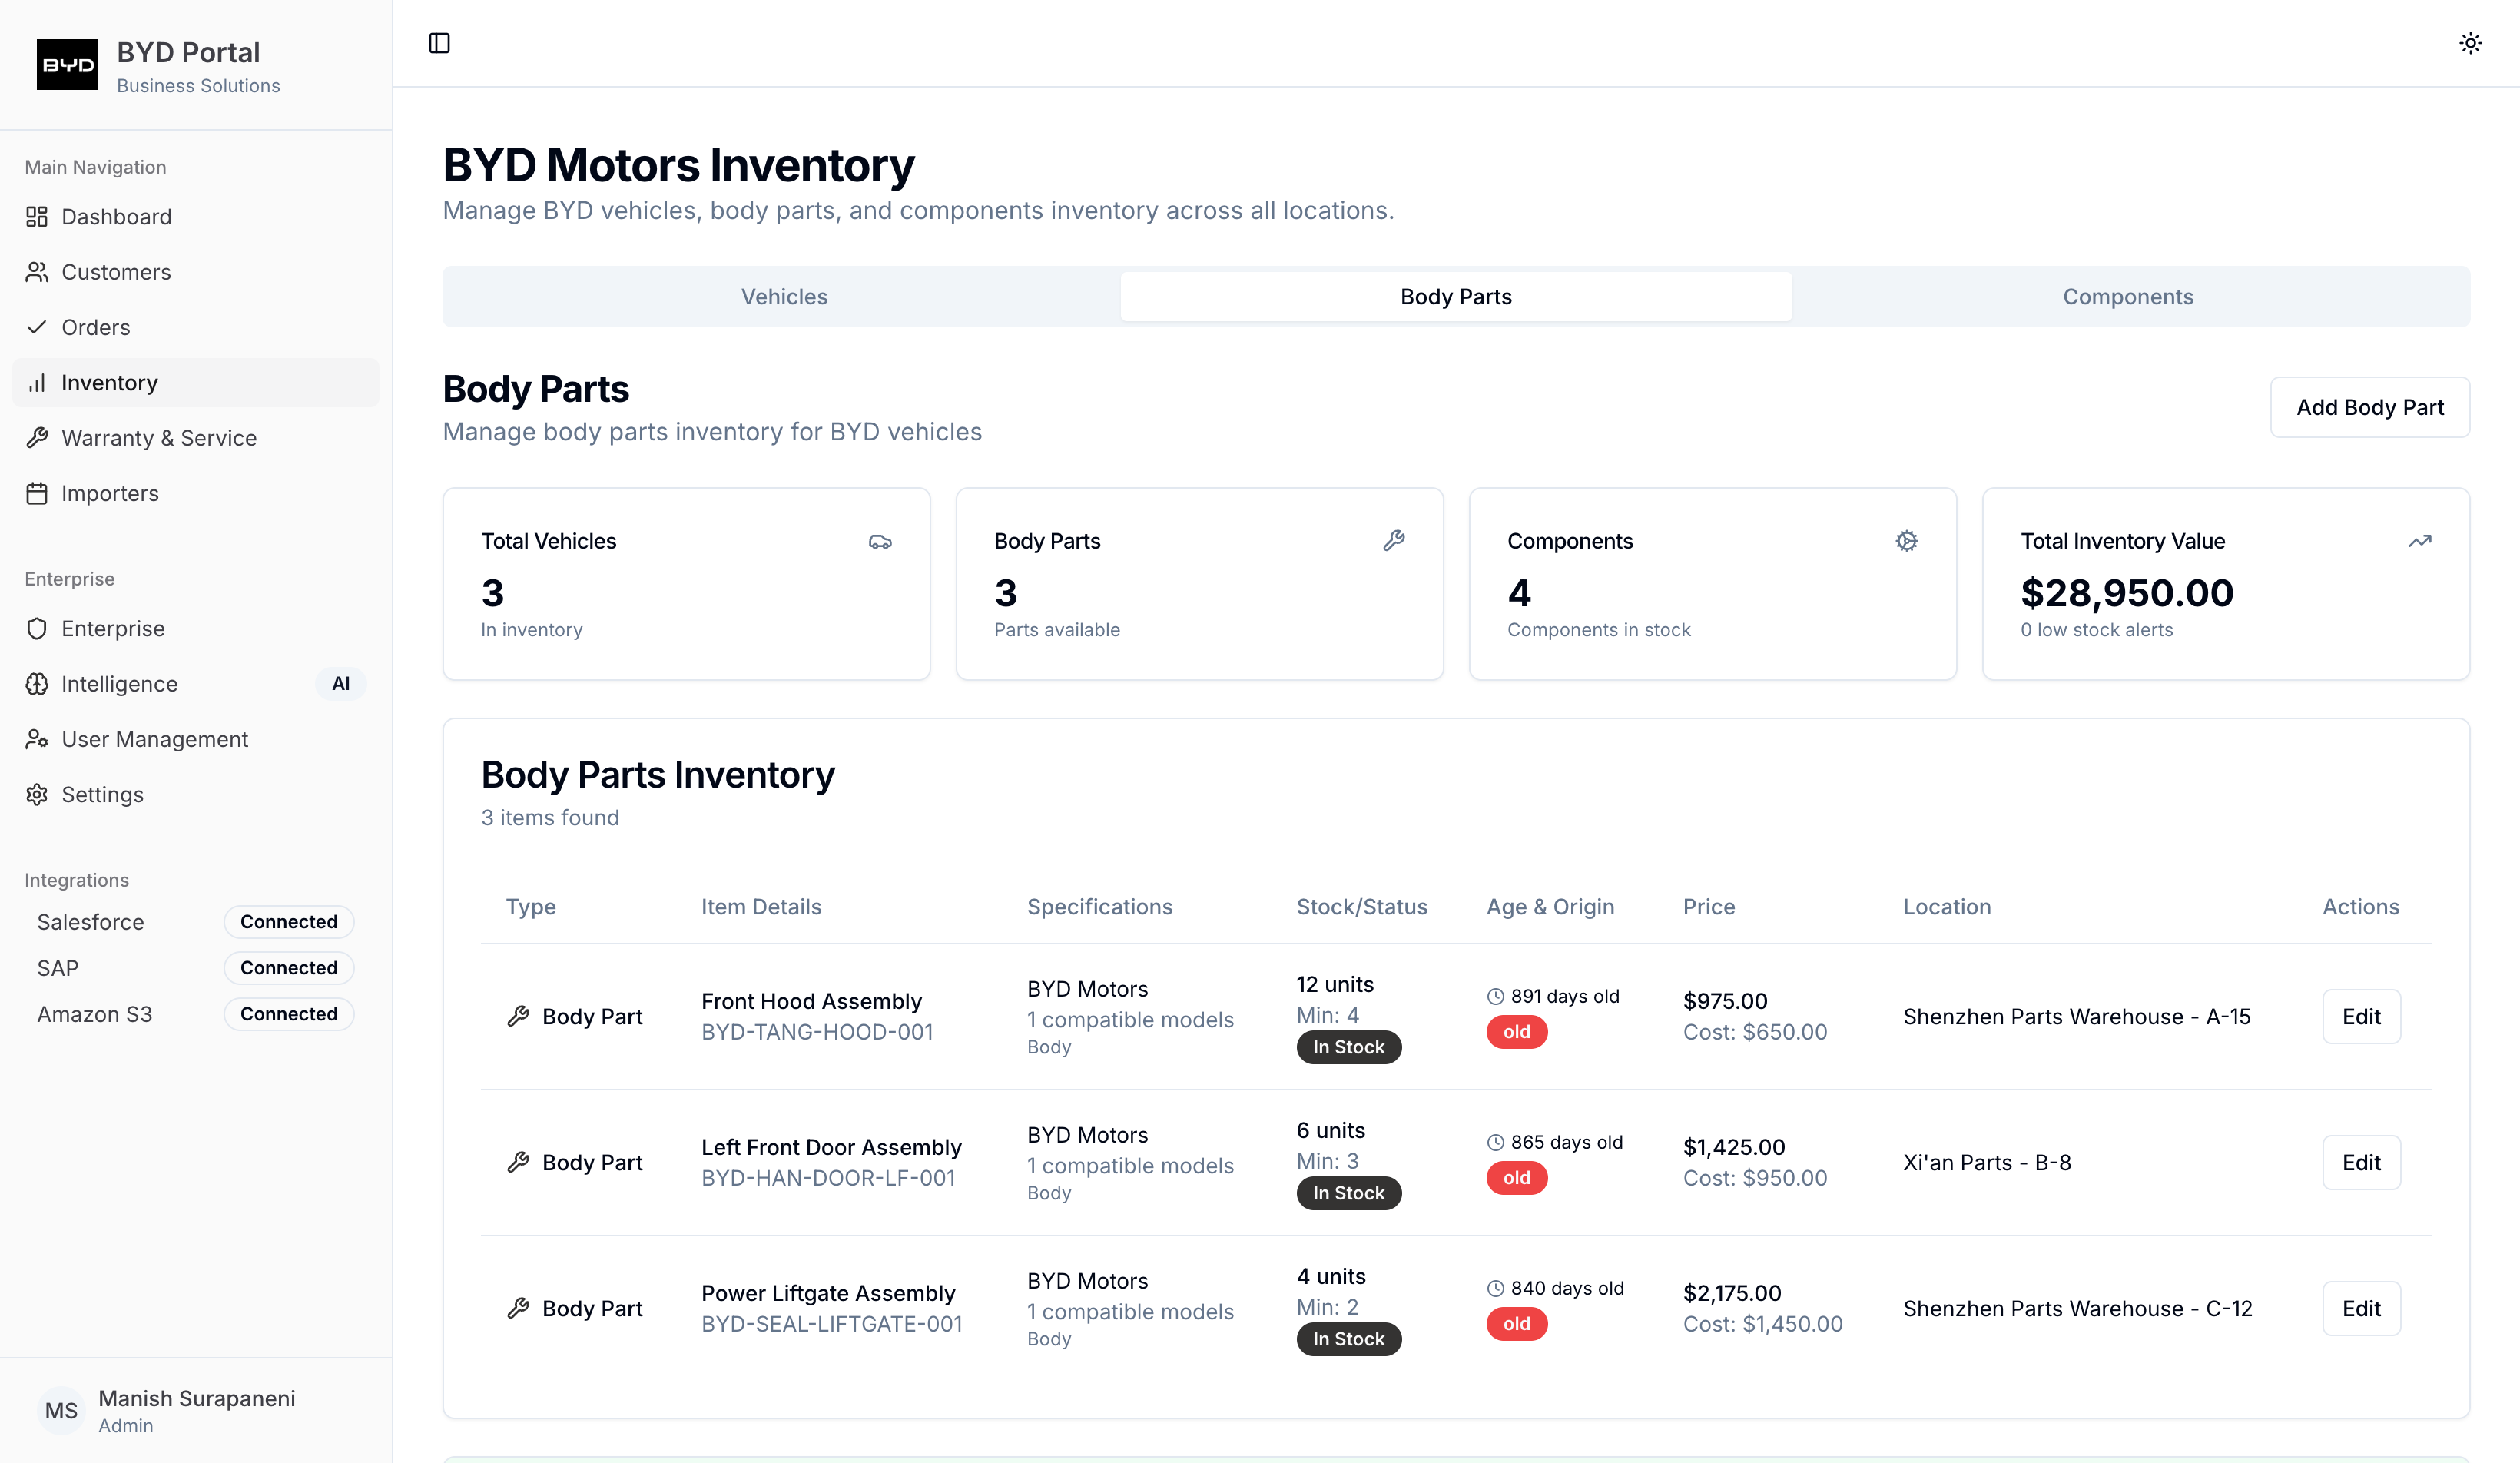Open Orders navigation item
The image size is (2520, 1463).
[x=196, y=327]
